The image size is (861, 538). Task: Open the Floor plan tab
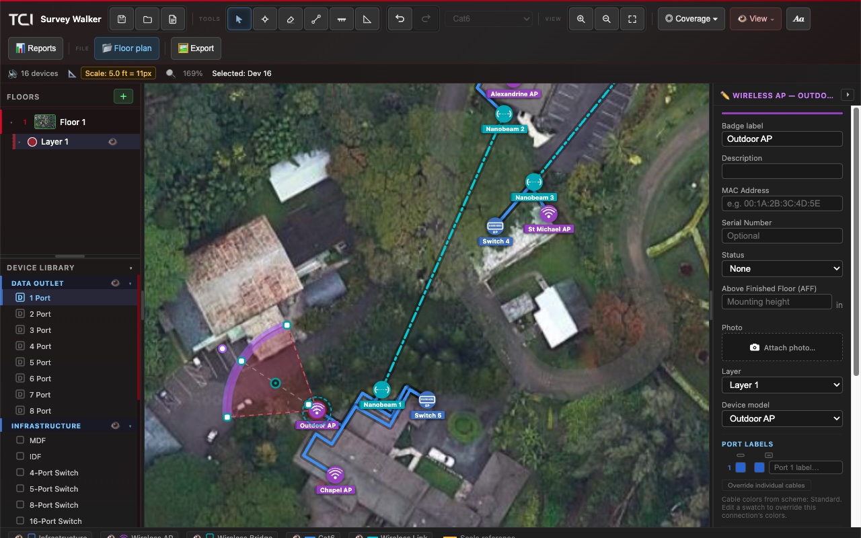127,48
